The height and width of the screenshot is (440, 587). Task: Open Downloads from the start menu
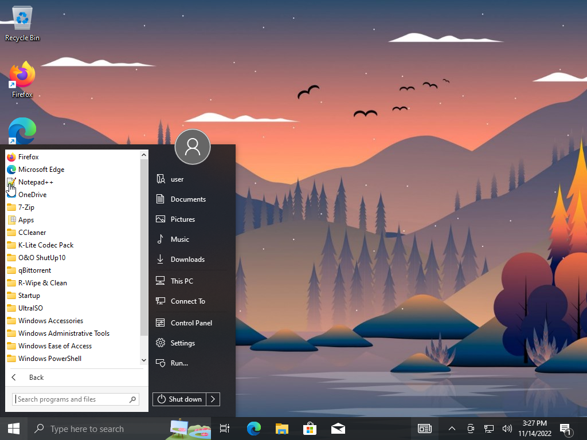(x=191, y=260)
